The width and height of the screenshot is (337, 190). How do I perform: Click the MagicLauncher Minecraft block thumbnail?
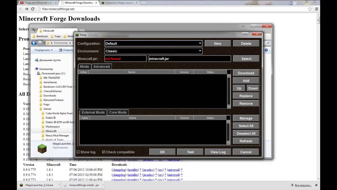coord(42,149)
